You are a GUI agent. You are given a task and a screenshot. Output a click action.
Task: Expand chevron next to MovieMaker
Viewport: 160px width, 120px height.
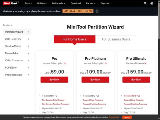click(28, 53)
